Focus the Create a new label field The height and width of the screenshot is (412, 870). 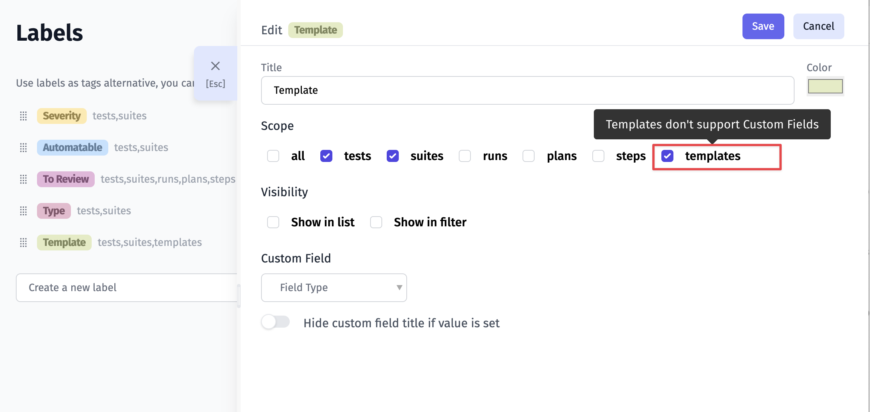pyautogui.click(x=126, y=288)
